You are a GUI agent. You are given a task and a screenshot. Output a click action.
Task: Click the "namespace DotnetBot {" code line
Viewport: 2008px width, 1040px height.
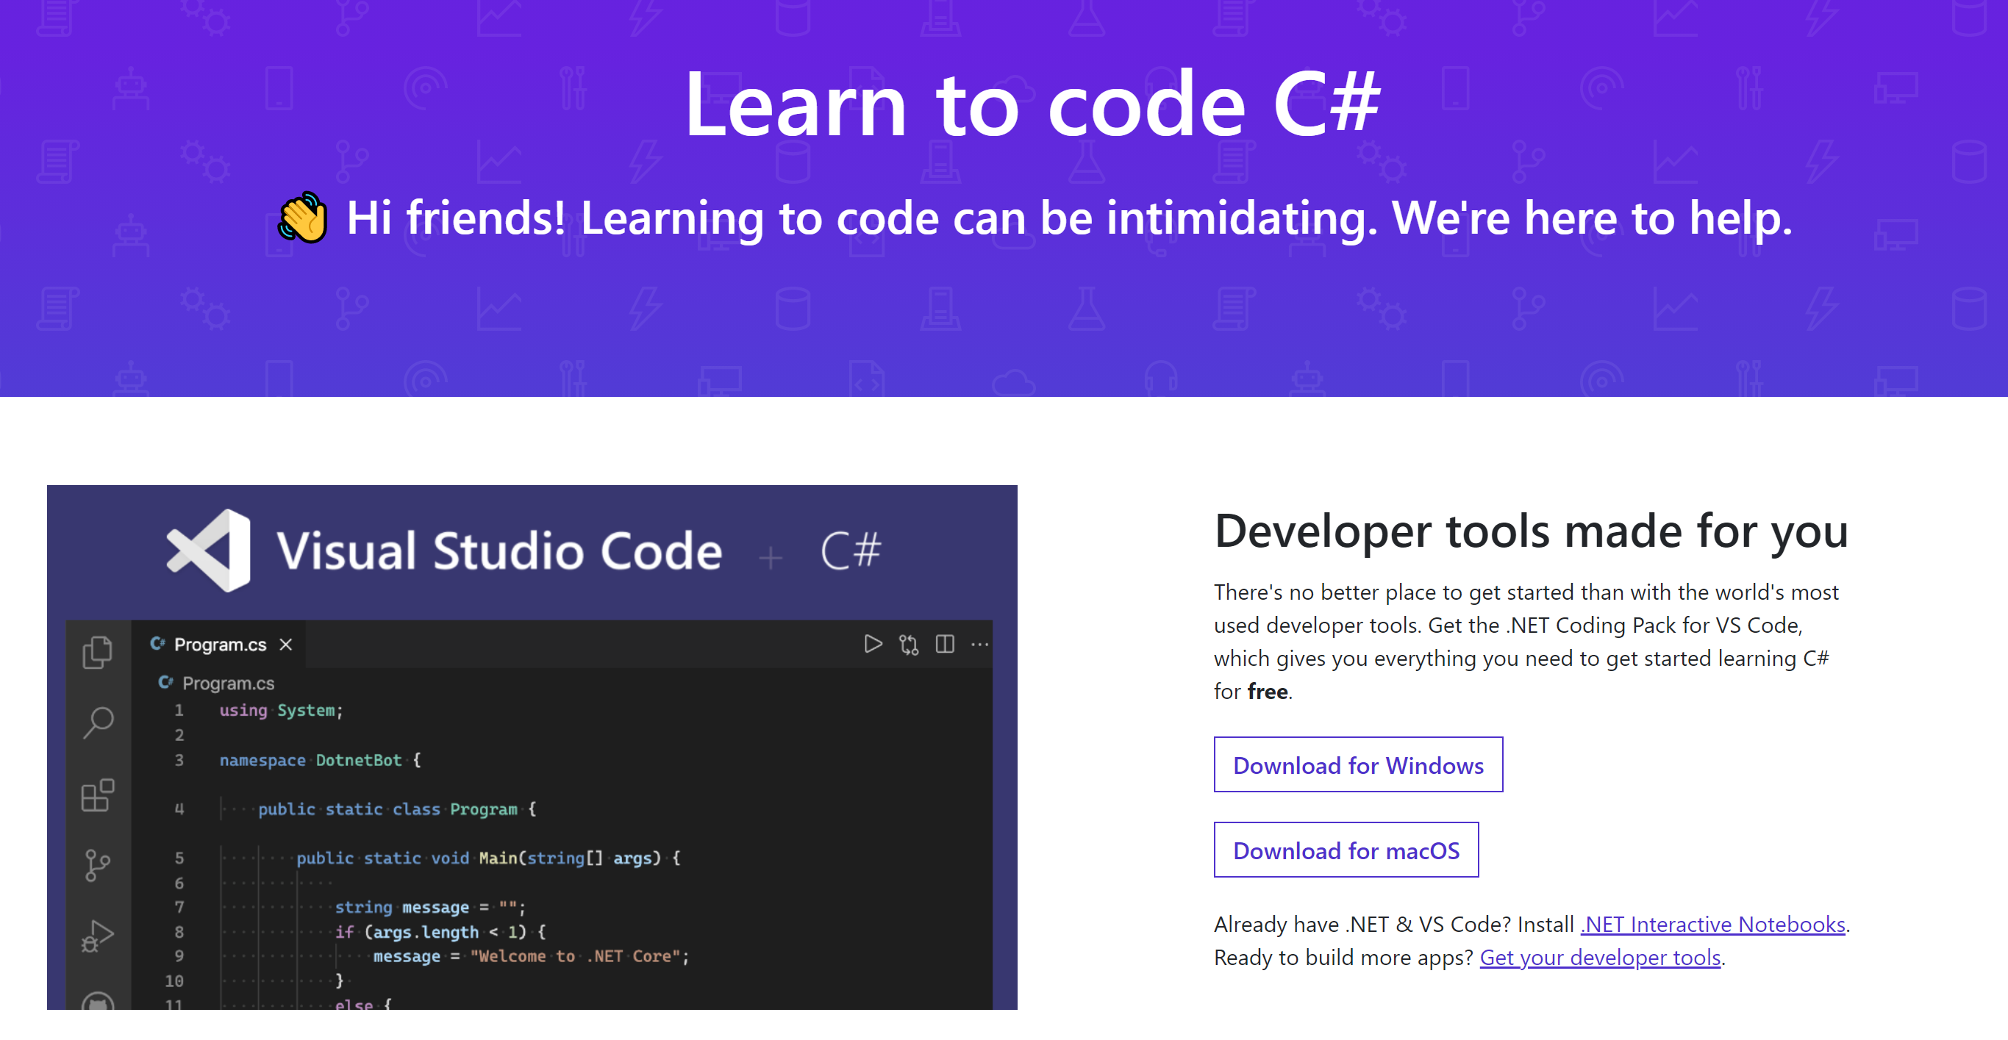pos(320,759)
